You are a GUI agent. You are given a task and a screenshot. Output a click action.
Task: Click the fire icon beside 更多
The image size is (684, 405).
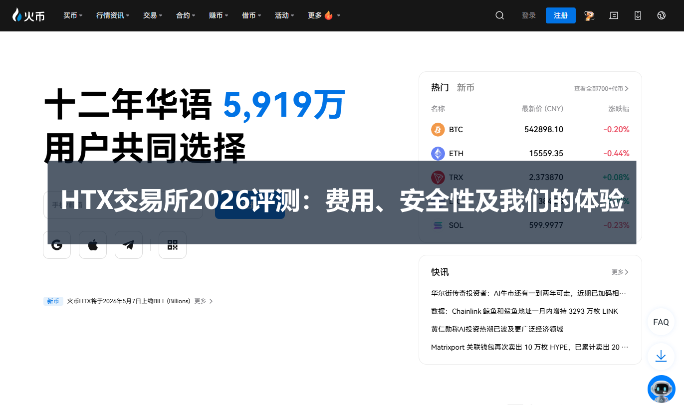[x=328, y=15]
